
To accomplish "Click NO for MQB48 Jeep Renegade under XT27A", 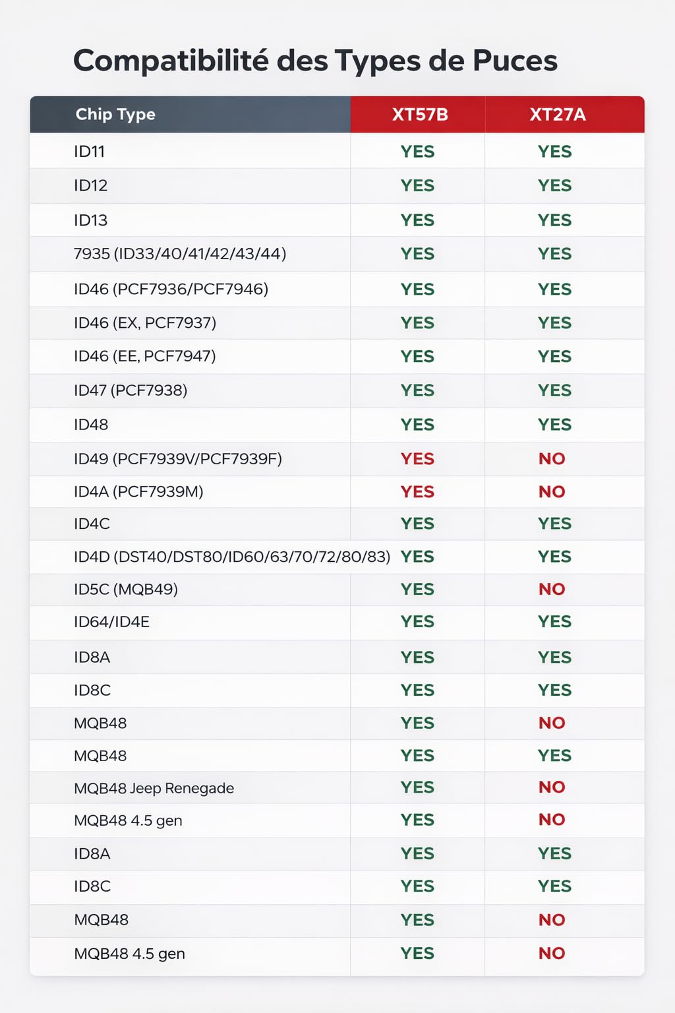I will point(552,787).
